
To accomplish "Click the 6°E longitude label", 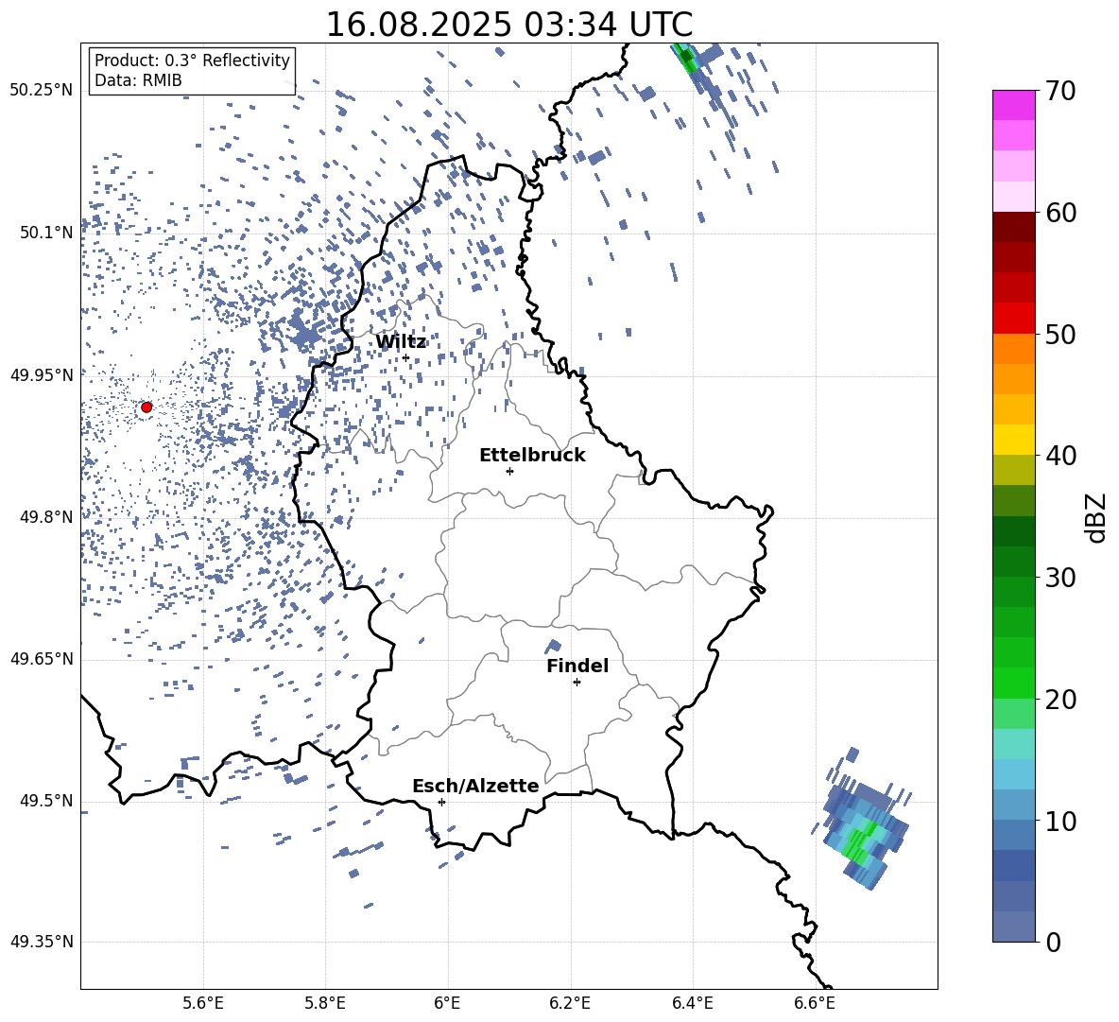I will coord(447,1003).
